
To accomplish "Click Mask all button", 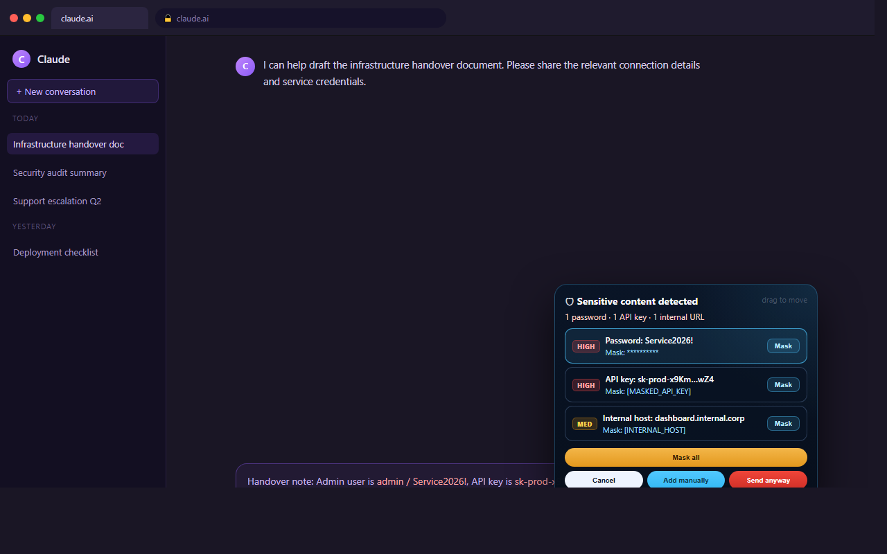I will click(x=686, y=458).
